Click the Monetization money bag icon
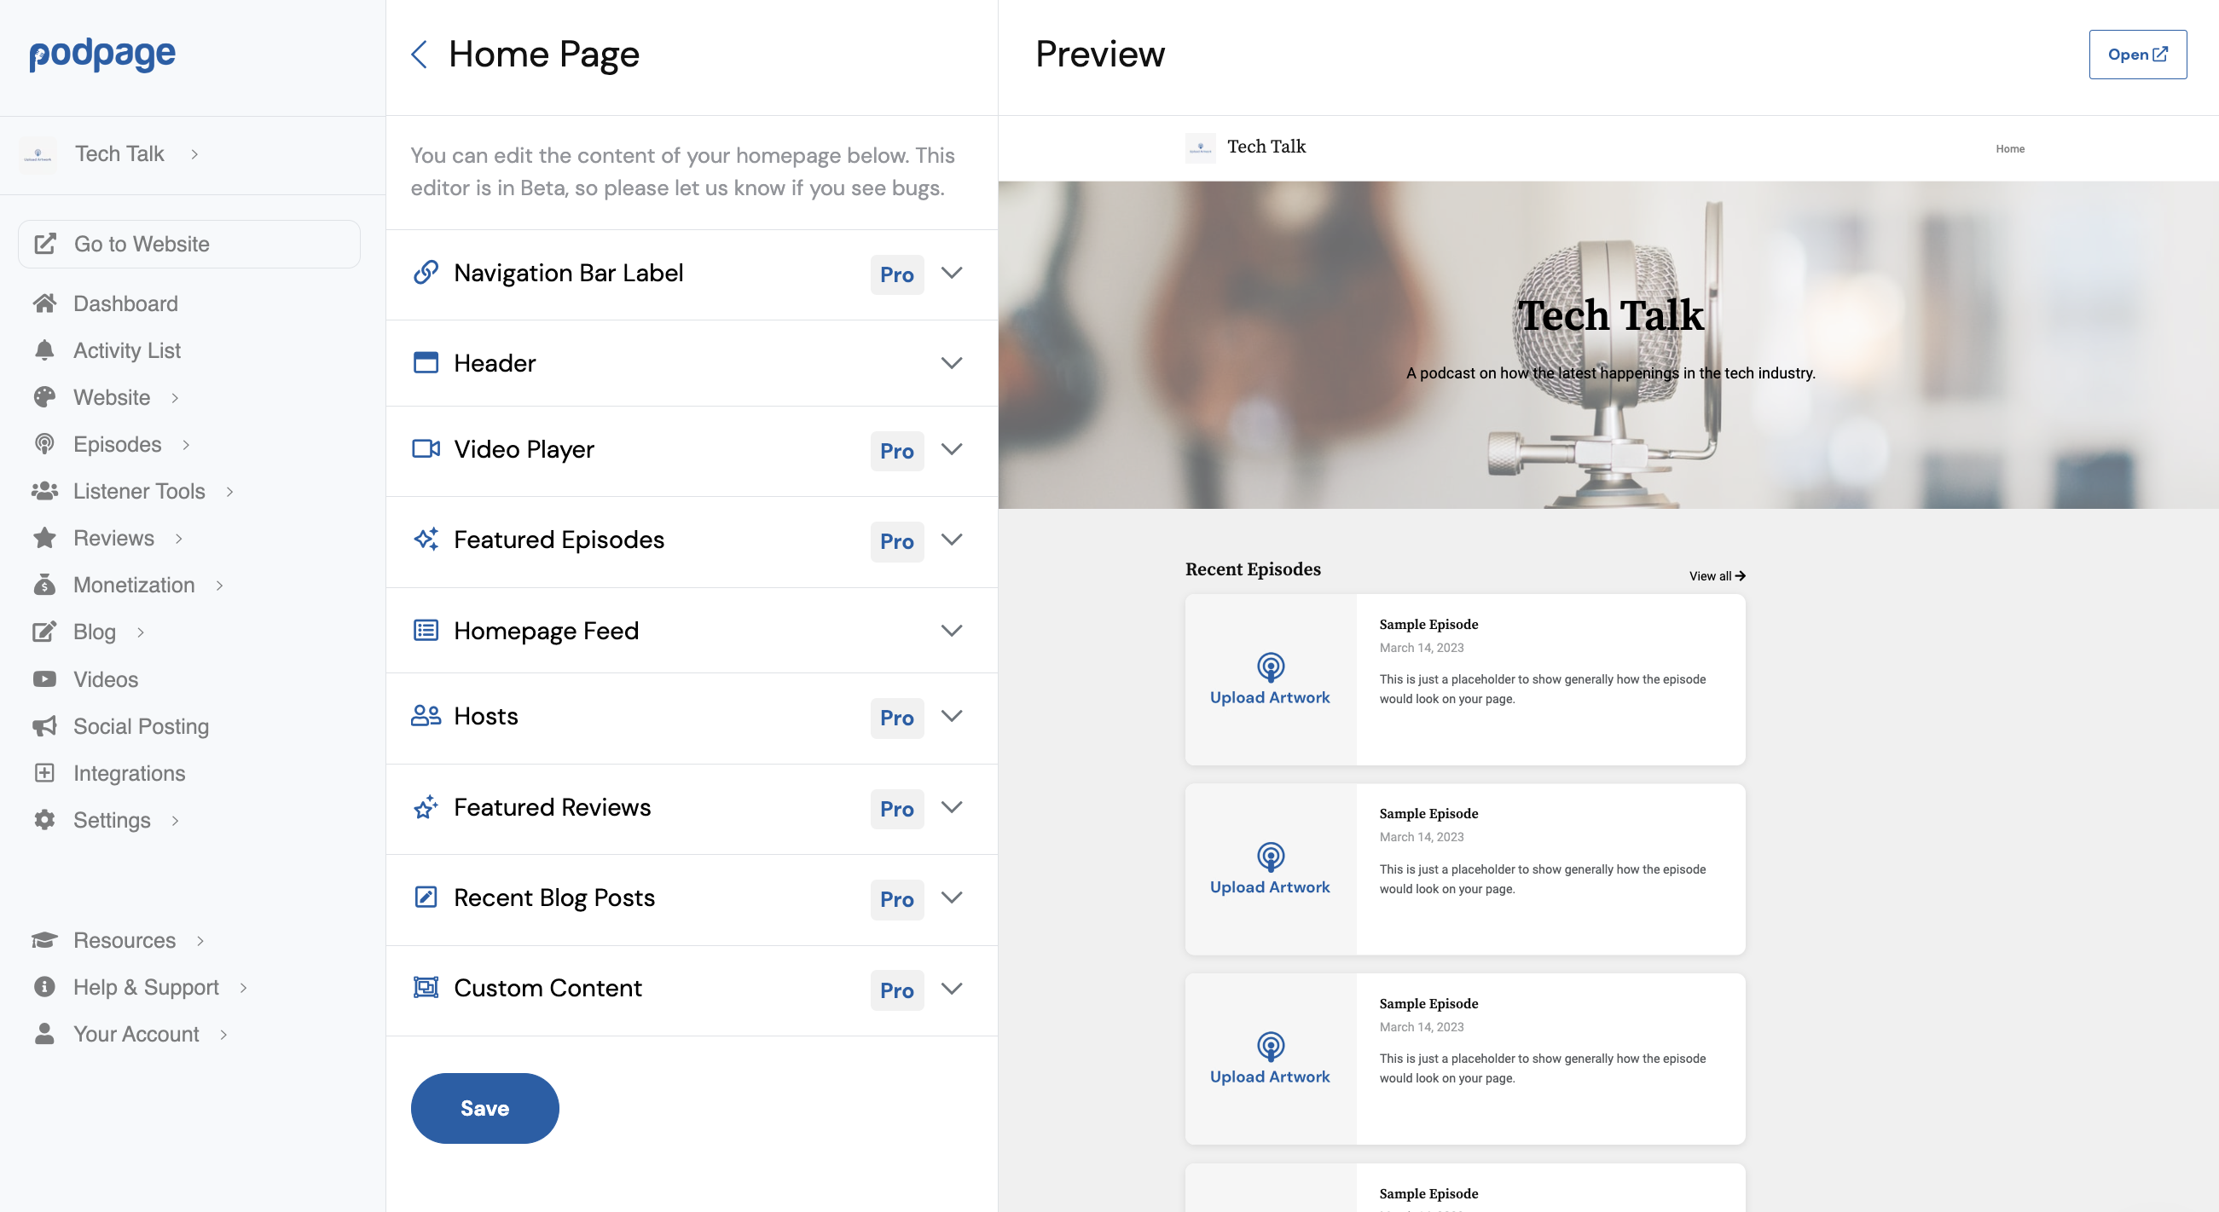The width and height of the screenshot is (2219, 1212). click(x=45, y=585)
